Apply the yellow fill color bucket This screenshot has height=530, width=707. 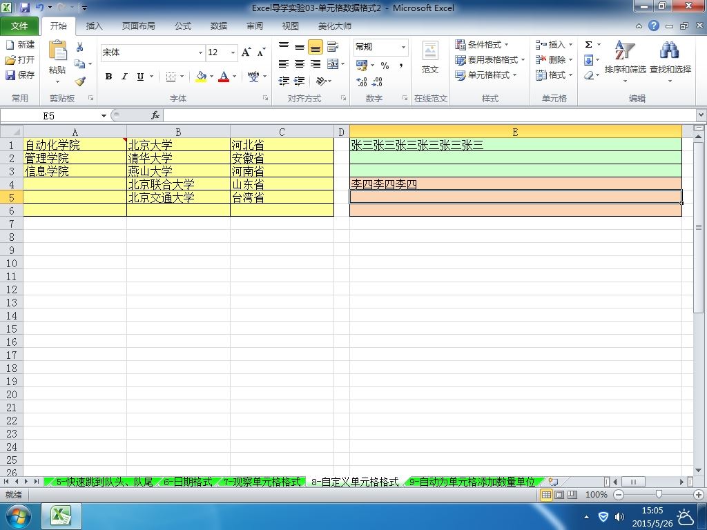coord(201,77)
